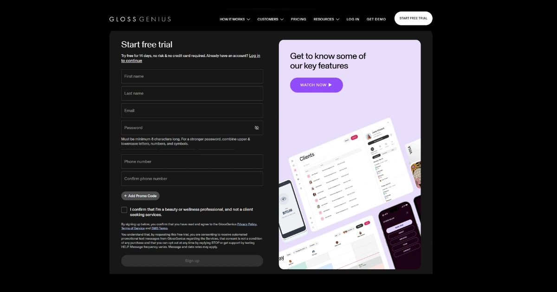Check the beauty professional confirmation checkbox
This screenshot has height=292, width=557.
pos(124,210)
